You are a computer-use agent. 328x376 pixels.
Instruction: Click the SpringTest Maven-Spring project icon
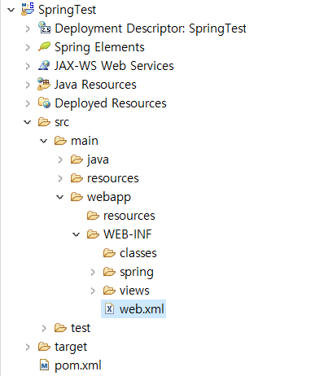pos(28,9)
